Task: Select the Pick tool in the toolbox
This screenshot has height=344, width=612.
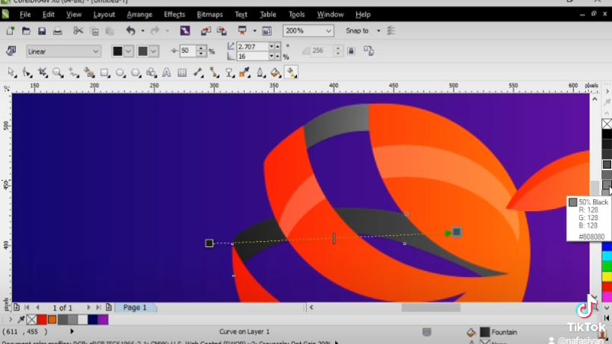Action: pyautogui.click(x=11, y=72)
